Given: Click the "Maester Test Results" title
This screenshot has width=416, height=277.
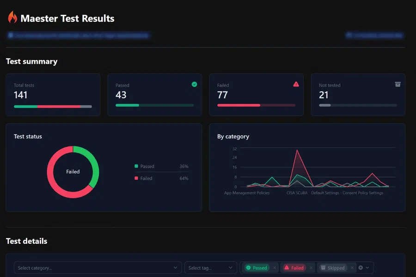Looking at the screenshot, I should [x=67, y=18].
